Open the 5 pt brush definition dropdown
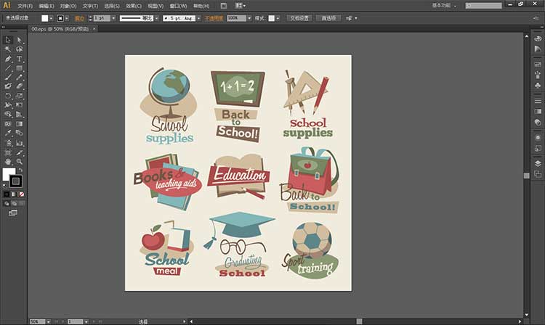 (x=198, y=18)
